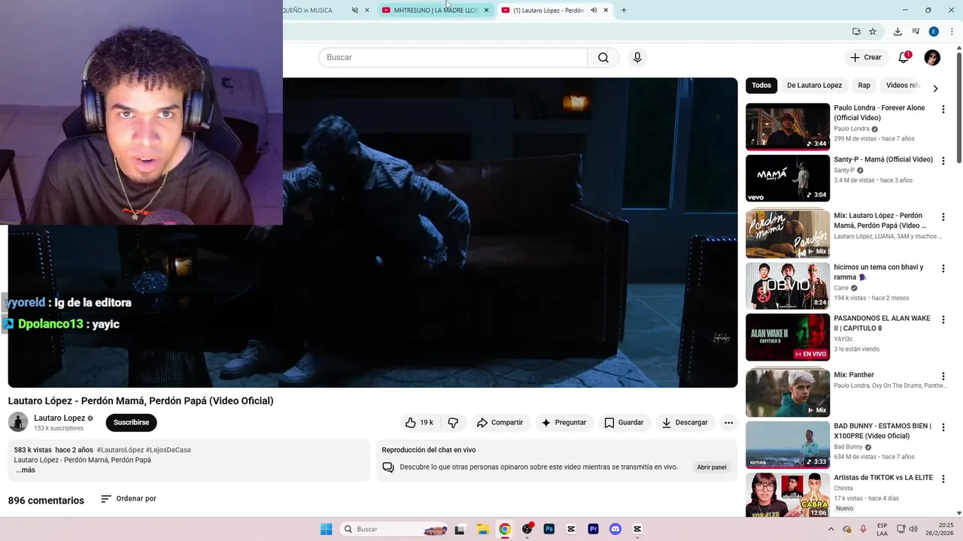Open ESP LAA language indicator
963x541 pixels.
882,529
